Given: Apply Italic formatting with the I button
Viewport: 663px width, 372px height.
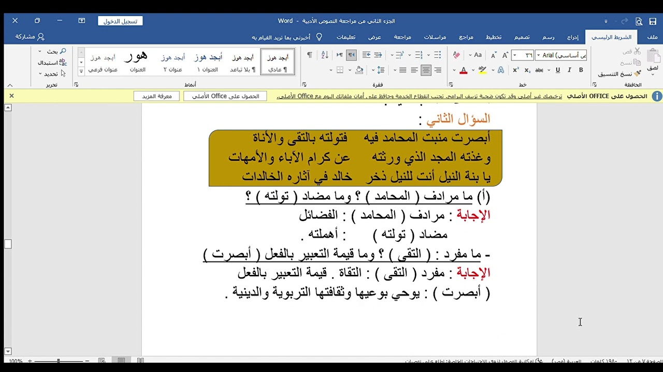Looking at the screenshot, I should point(570,70).
